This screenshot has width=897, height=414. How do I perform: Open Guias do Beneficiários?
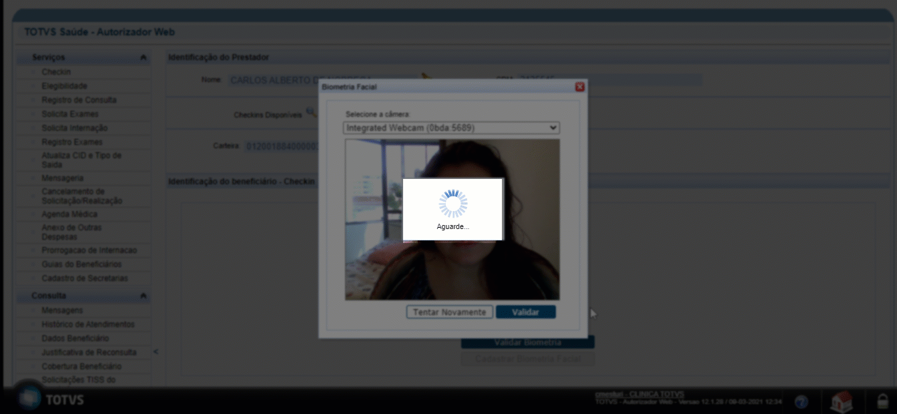81,264
